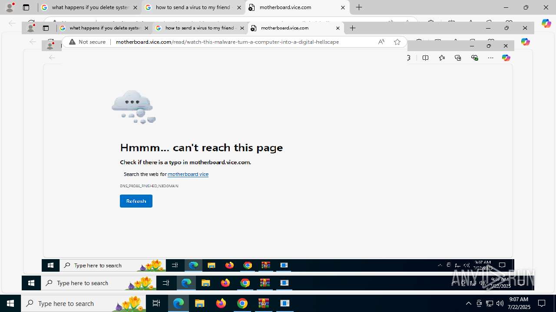Viewport: 556px width, 312px height.
Task: Click network icon in outermost system tray
Action: click(490, 303)
